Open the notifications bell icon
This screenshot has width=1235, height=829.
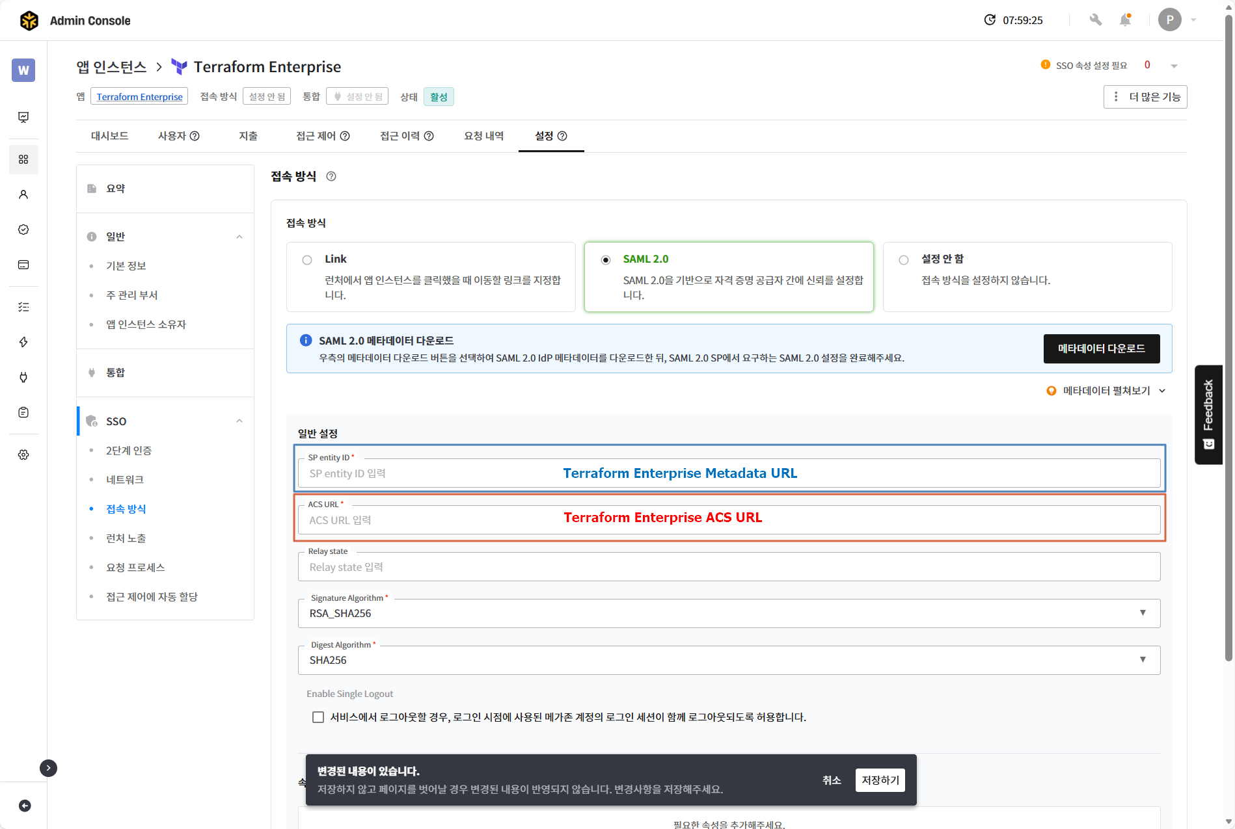pos(1125,20)
